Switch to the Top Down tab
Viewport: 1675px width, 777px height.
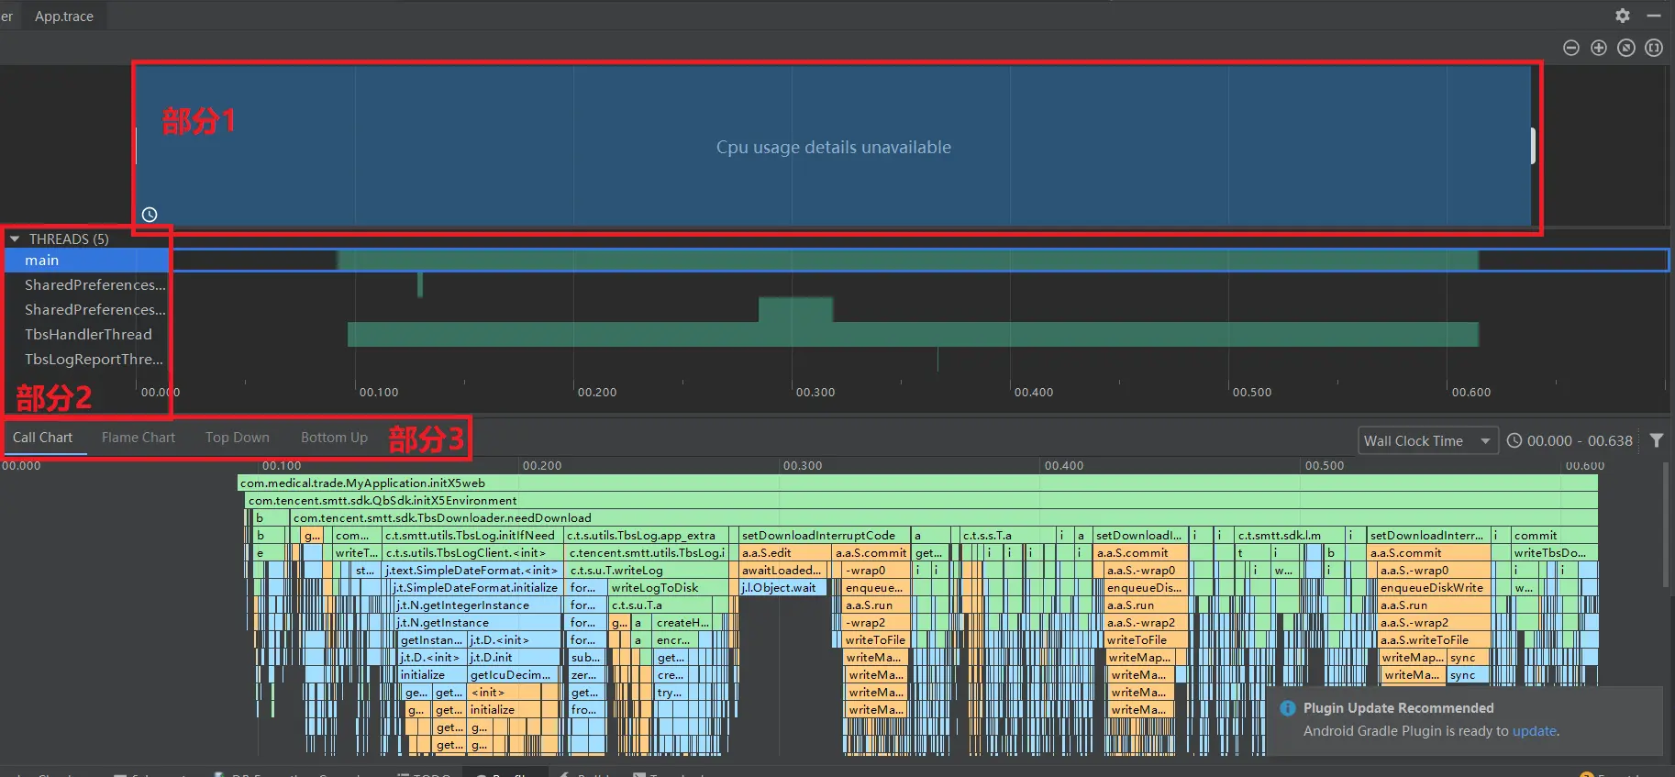pos(238,438)
